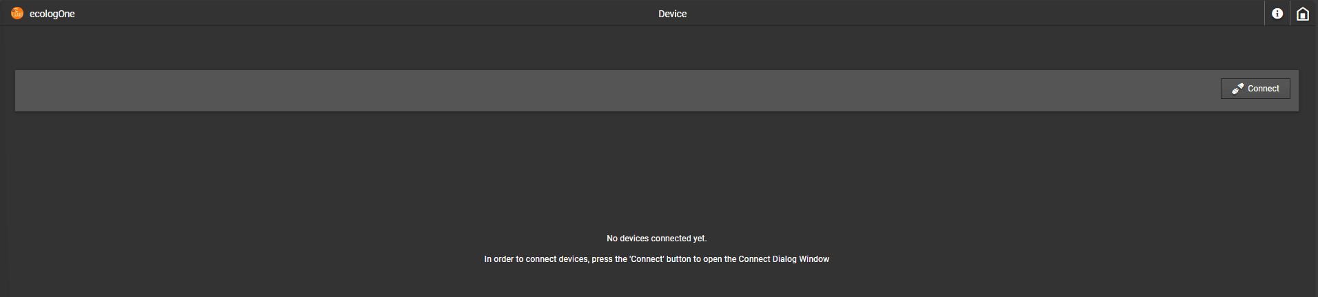Click empty header area beside Device title
Viewport: 1318px width, 297px height.
965,14
